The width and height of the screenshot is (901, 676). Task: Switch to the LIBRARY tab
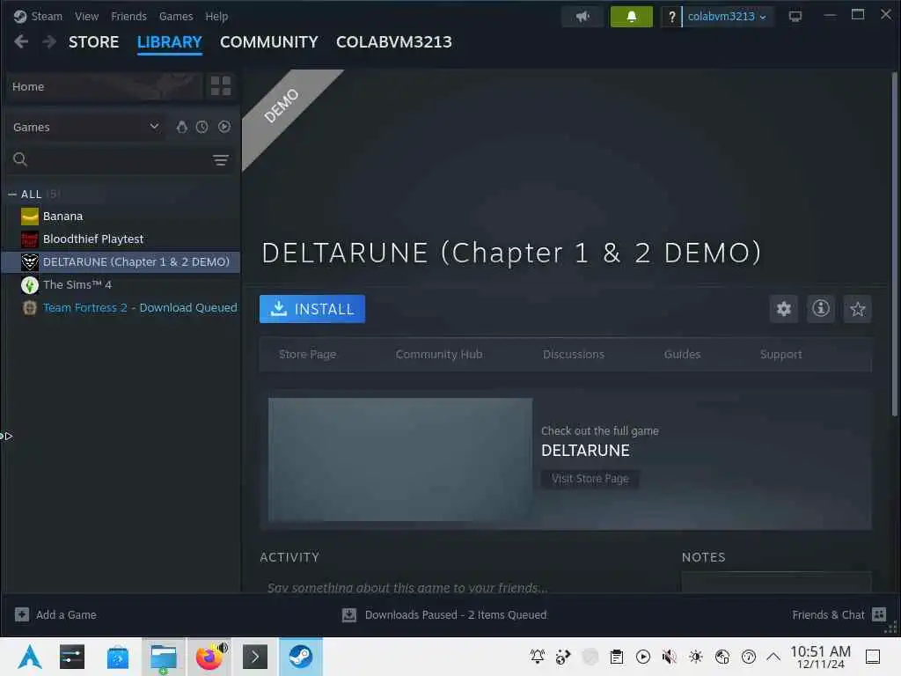tap(170, 42)
